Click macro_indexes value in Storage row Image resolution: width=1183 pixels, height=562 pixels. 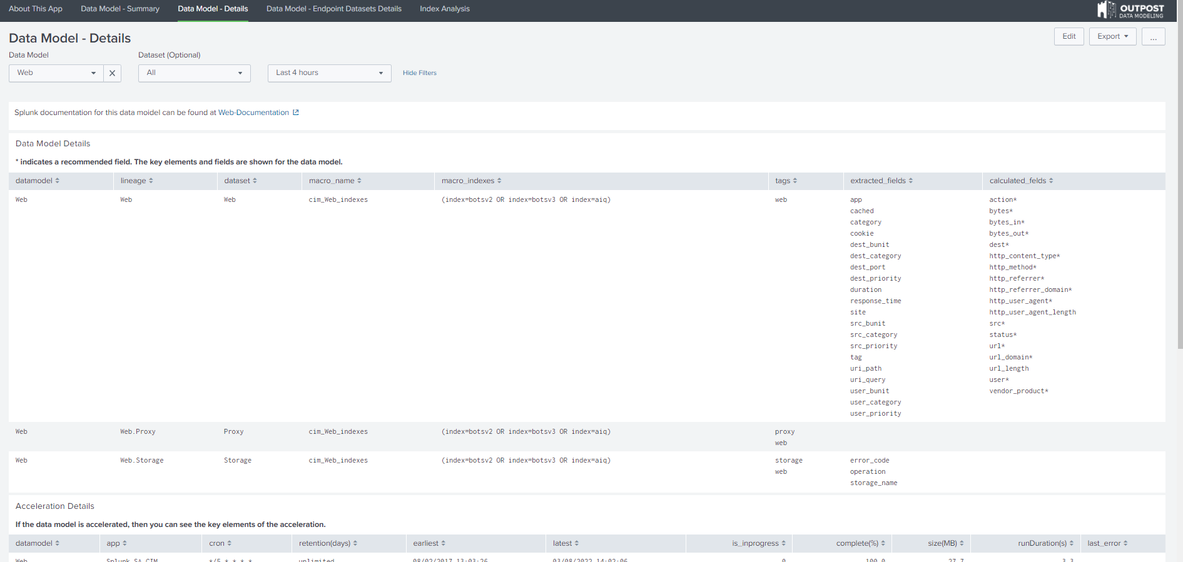(526, 461)
